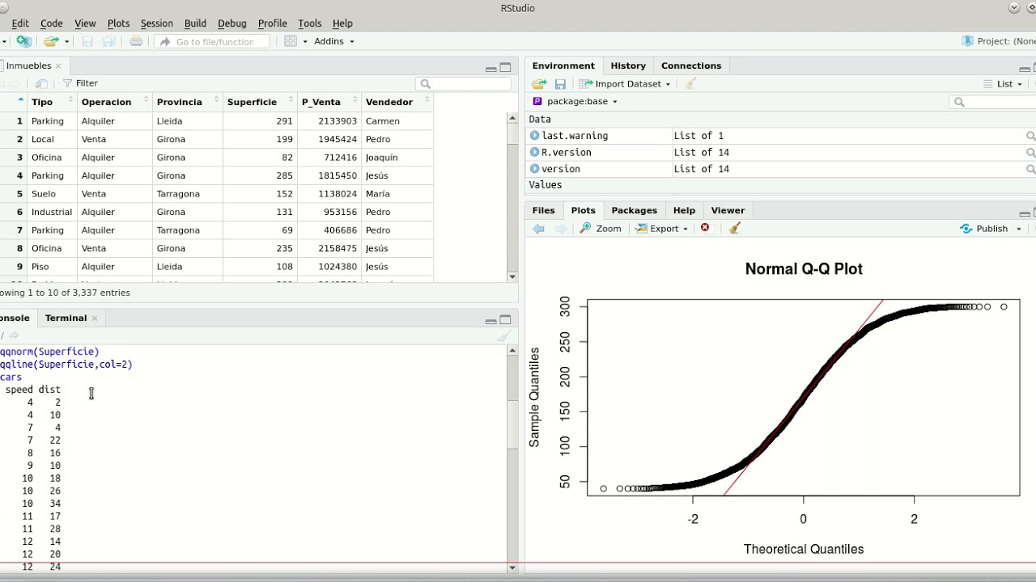Click the data table scroll down arrow
This screenshot has height=582, width=1036.
512,276
